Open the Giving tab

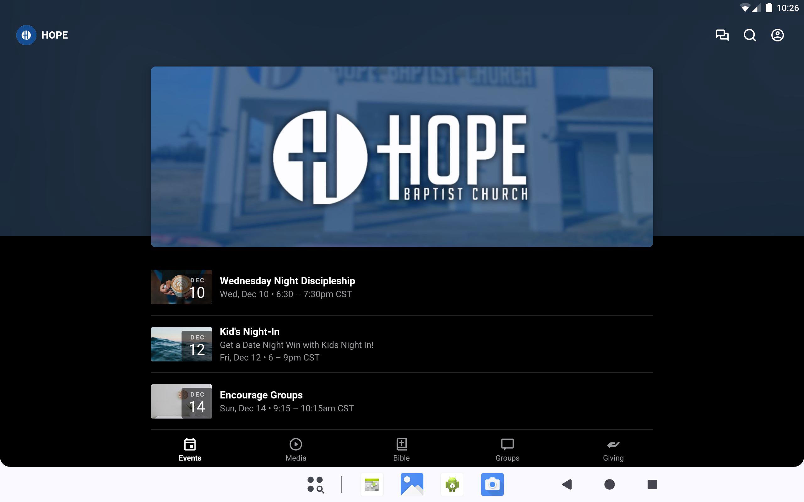click(x=613, y=450)
